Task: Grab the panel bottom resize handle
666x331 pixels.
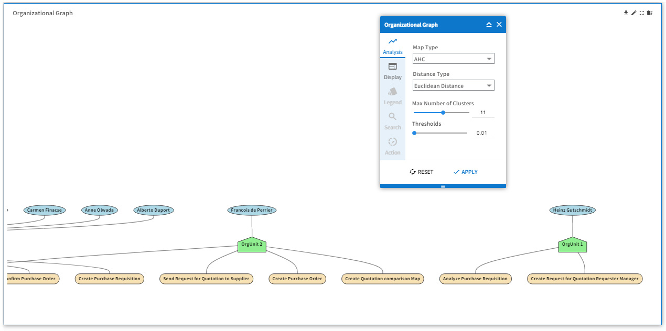Action: 443,186
